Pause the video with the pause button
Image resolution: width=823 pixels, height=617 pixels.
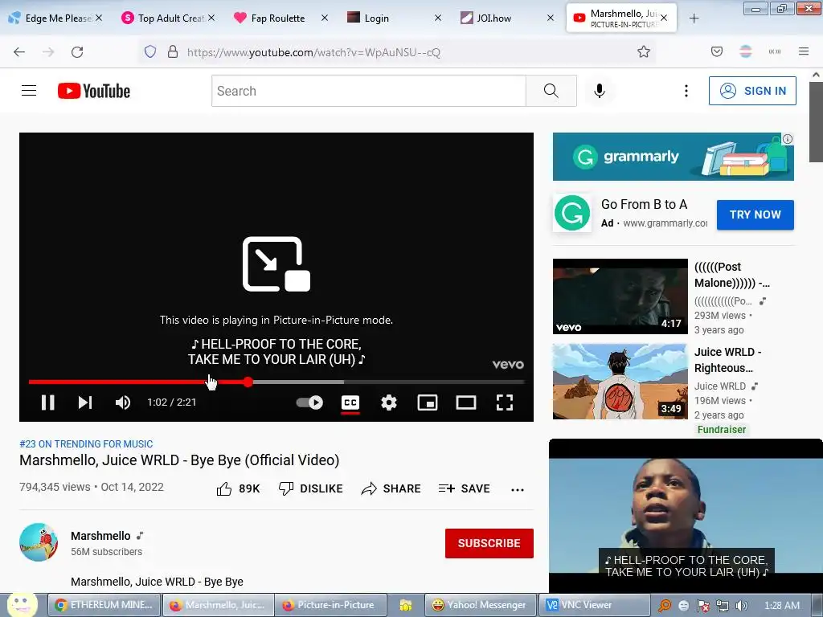point(47,402)
